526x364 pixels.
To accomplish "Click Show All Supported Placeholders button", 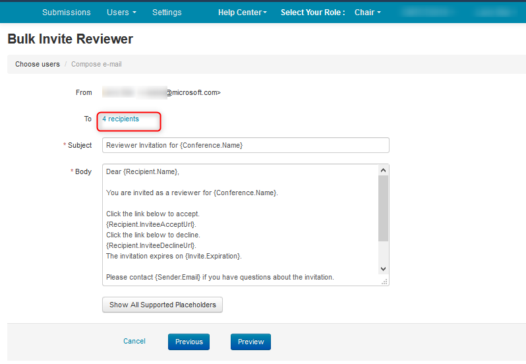I will 162,305.
